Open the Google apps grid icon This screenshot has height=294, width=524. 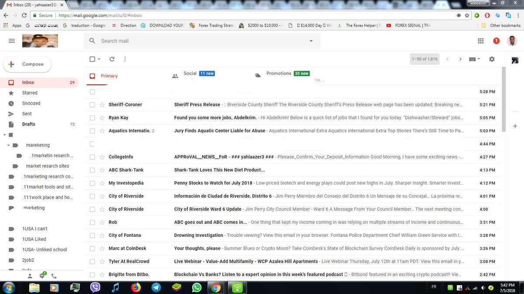coord(481,41)
